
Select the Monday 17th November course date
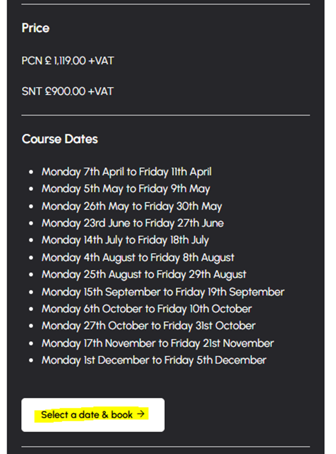(x=157, y=343)
